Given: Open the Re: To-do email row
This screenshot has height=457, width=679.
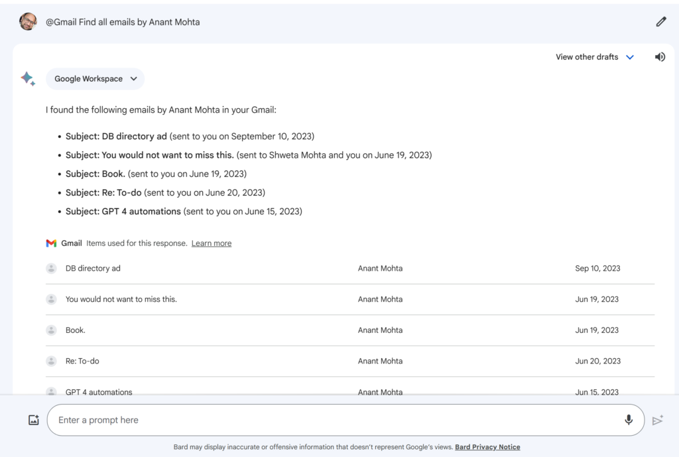Looking at the screenshot, I should [350, 361].
